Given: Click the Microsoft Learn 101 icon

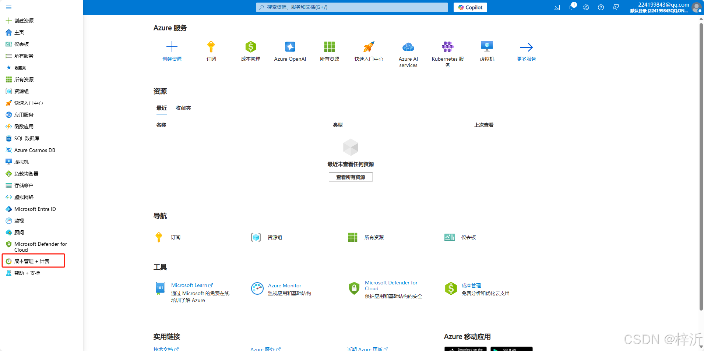Looking at the screenshot, I should tap(160, 288).
